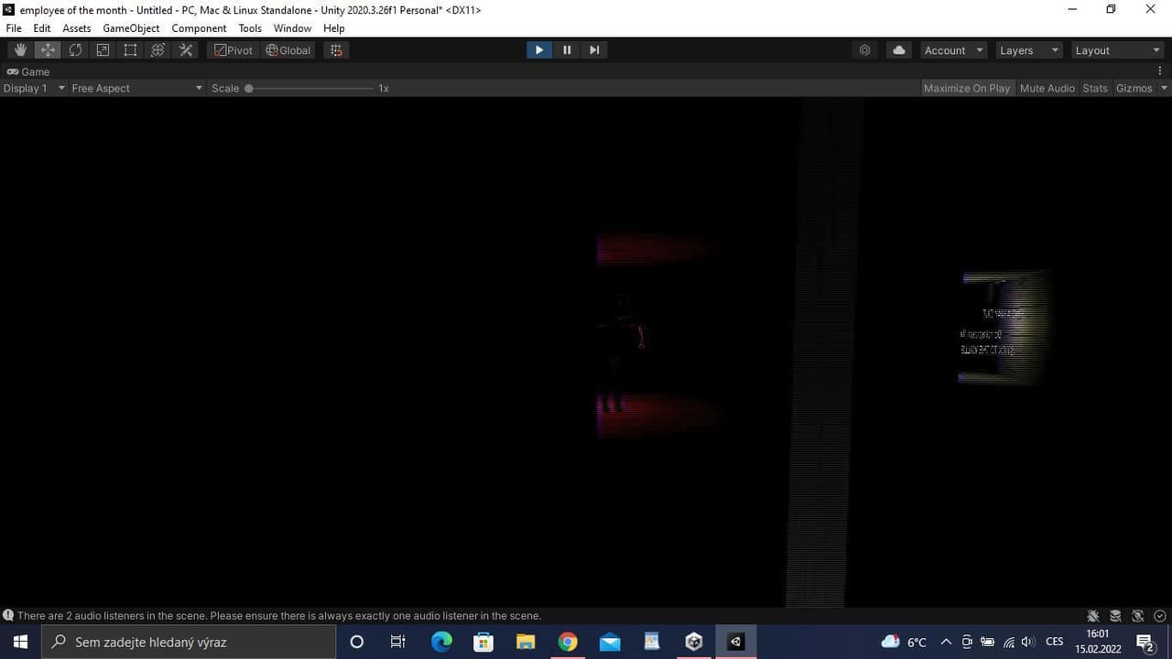This screenshot has height=659, width=1172.
Task: Open the Layers dropdown
Action: [x=1029, y=50]
